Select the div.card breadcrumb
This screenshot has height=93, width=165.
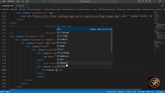(121, 9)
